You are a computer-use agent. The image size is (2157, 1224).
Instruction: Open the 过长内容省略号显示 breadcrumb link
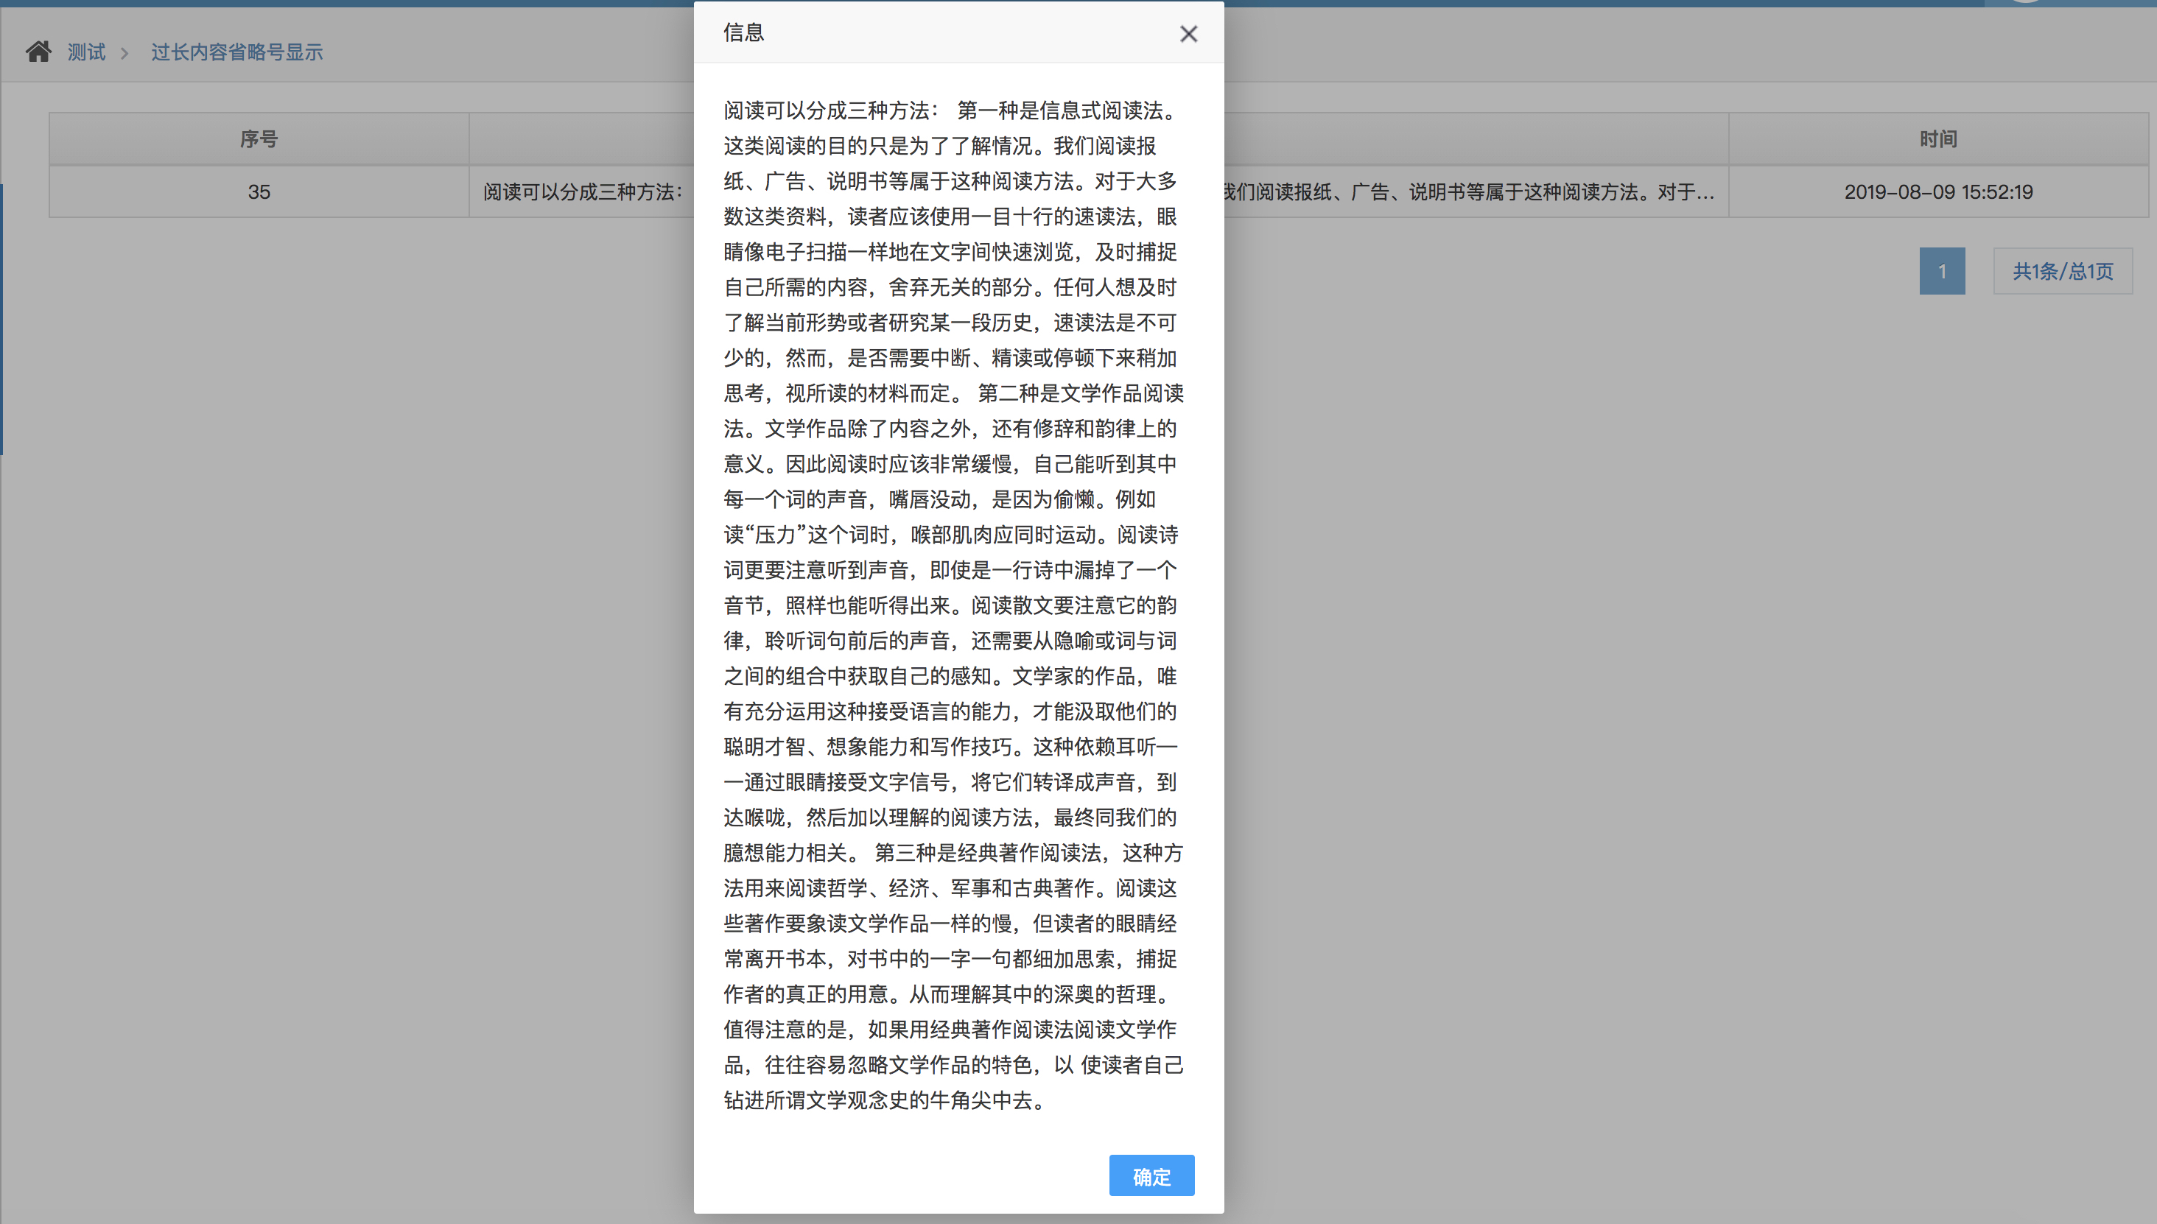(237, 52)
